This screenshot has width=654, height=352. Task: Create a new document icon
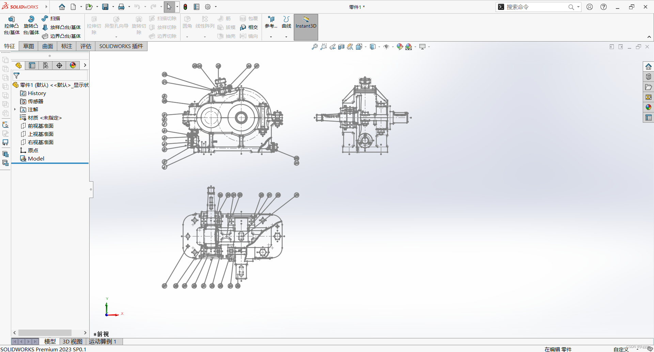(73, 7)
